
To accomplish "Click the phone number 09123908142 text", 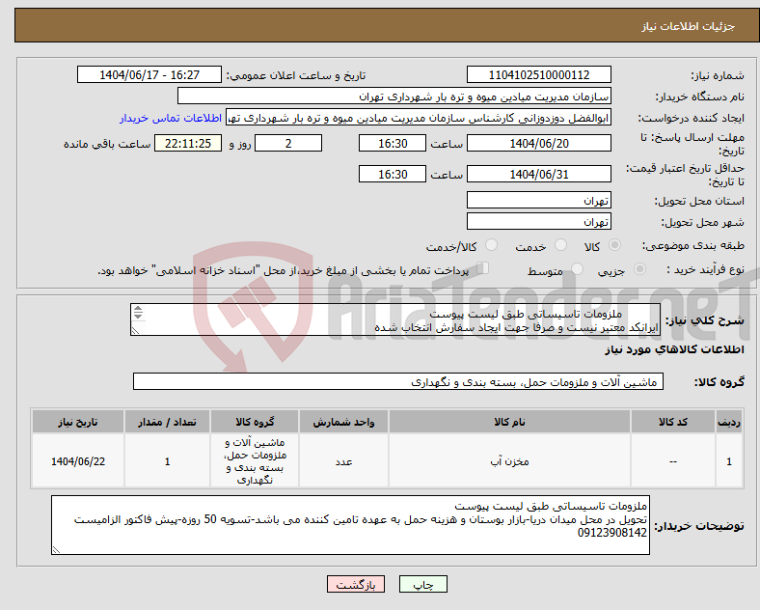I will [612, 533].
